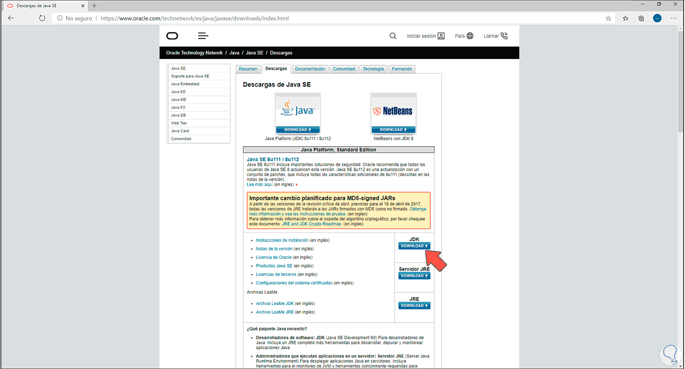Click Llamar with phone icon
The width and height of the screenshot is (685, 369).
click(x=495, y=36)
